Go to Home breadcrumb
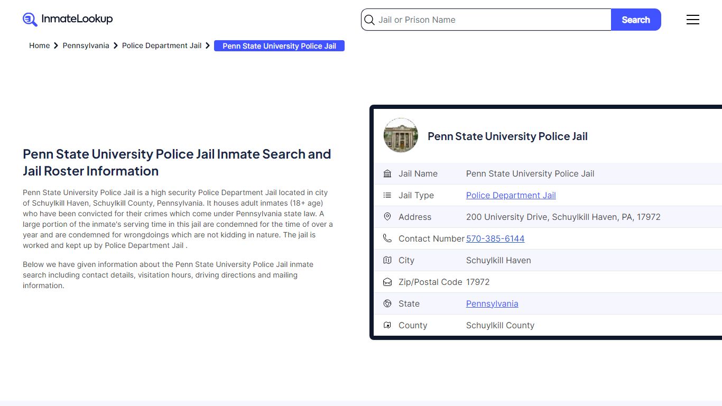This screenshot has width=722, height=406. (39, 45)
